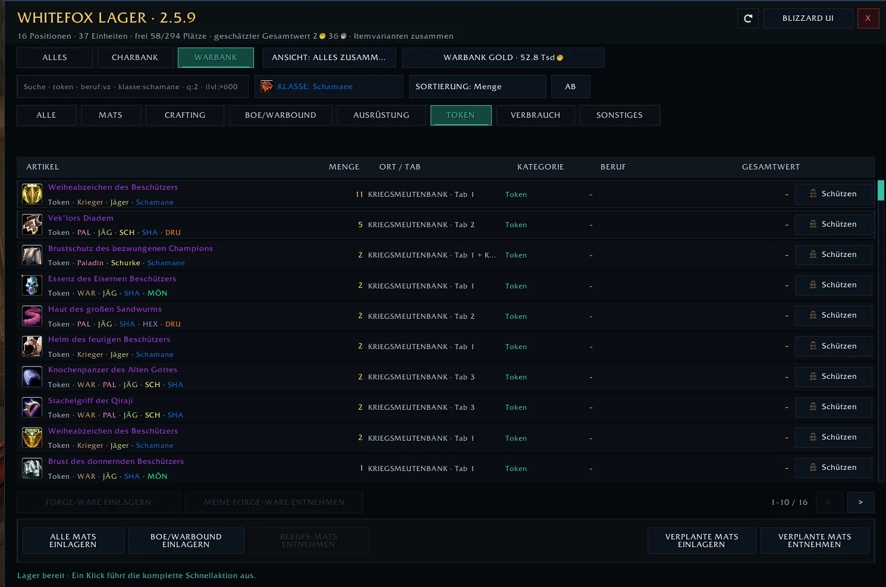
Task: Open the Klasse: Schamane class filter
Action: coord(329,86)
